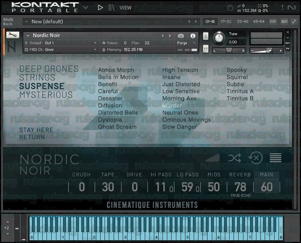Randomize sound with shuffle icon

click(235, 158)
